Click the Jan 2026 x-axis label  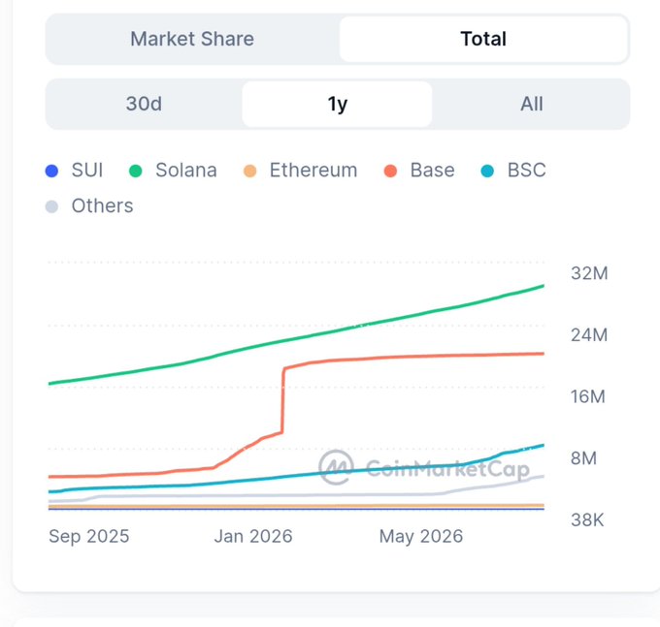tap(253, 536)
